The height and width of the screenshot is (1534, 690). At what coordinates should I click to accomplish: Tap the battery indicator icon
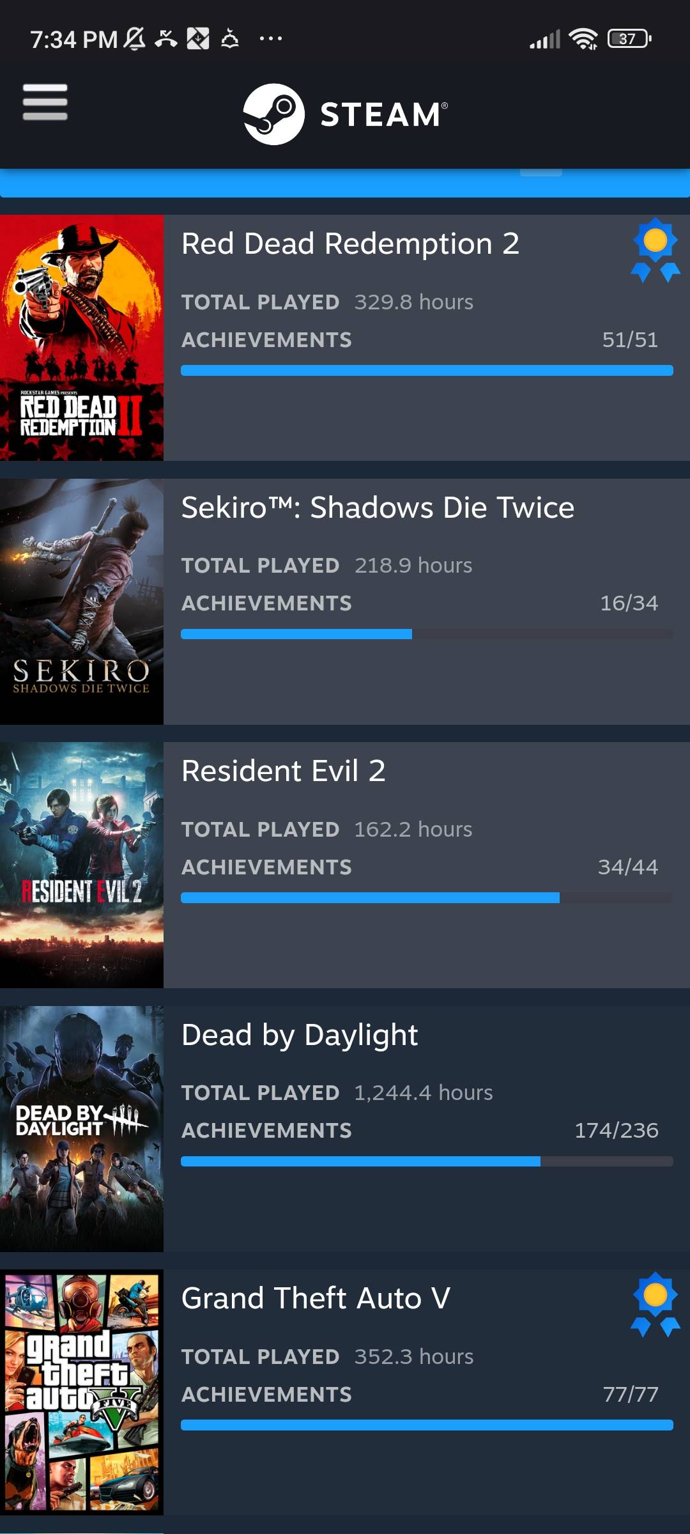[629, 39]
